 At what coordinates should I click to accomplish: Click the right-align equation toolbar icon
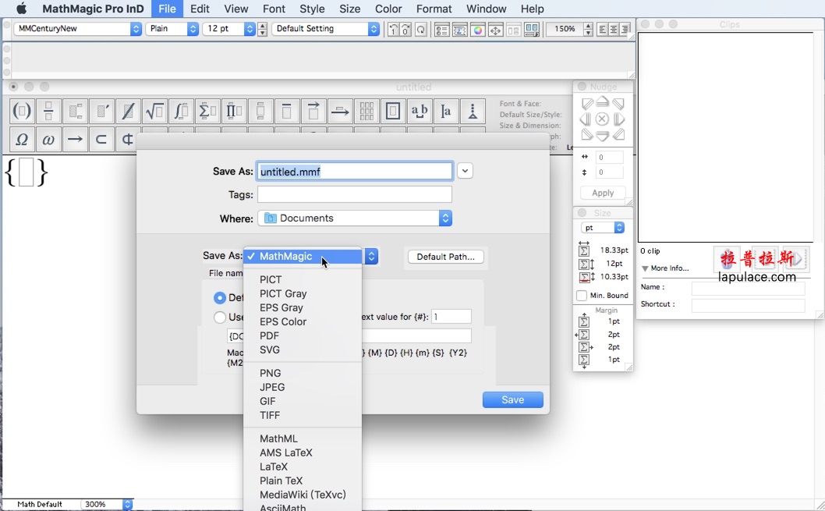[625, 30]
